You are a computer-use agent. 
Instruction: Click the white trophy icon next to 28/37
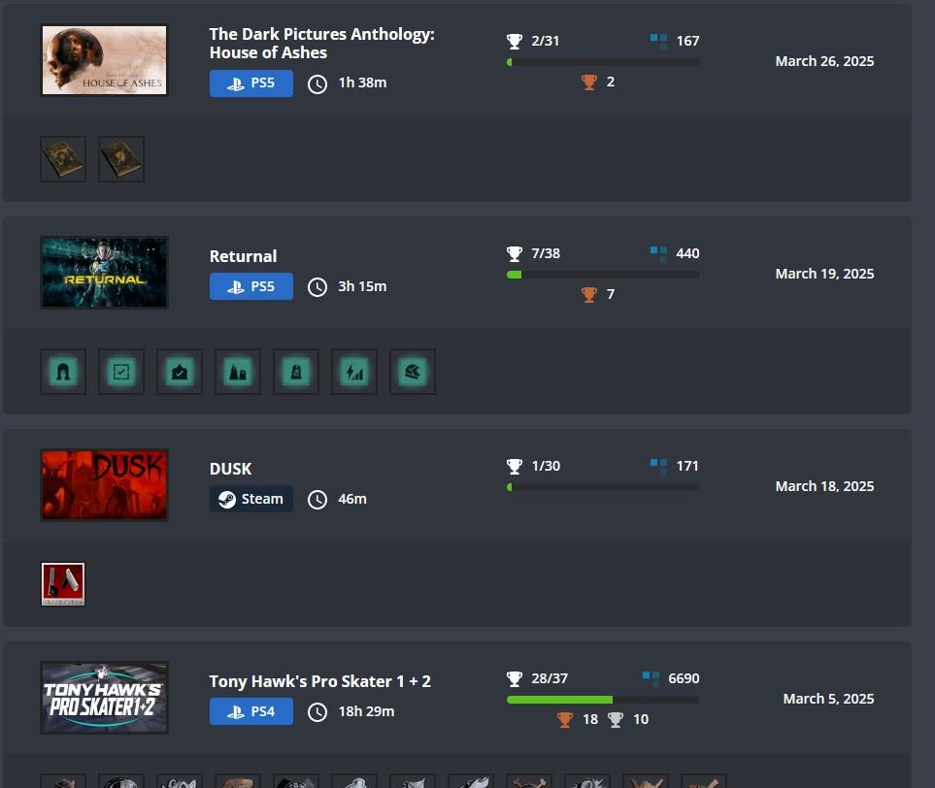click(514, 679)
